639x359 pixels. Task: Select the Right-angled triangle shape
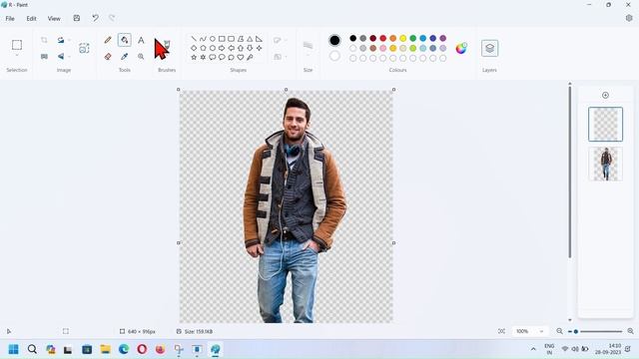click(x=259, y=39)
